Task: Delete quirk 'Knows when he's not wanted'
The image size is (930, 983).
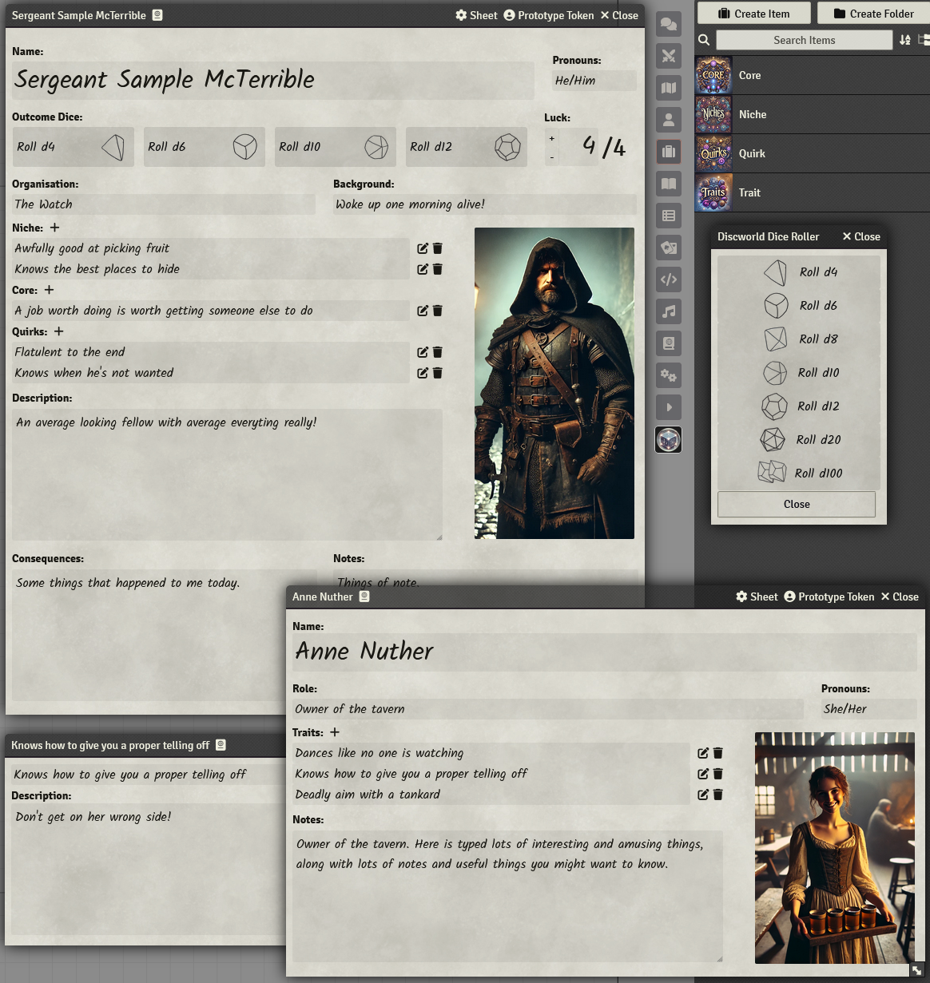Action: pos(438,373)
